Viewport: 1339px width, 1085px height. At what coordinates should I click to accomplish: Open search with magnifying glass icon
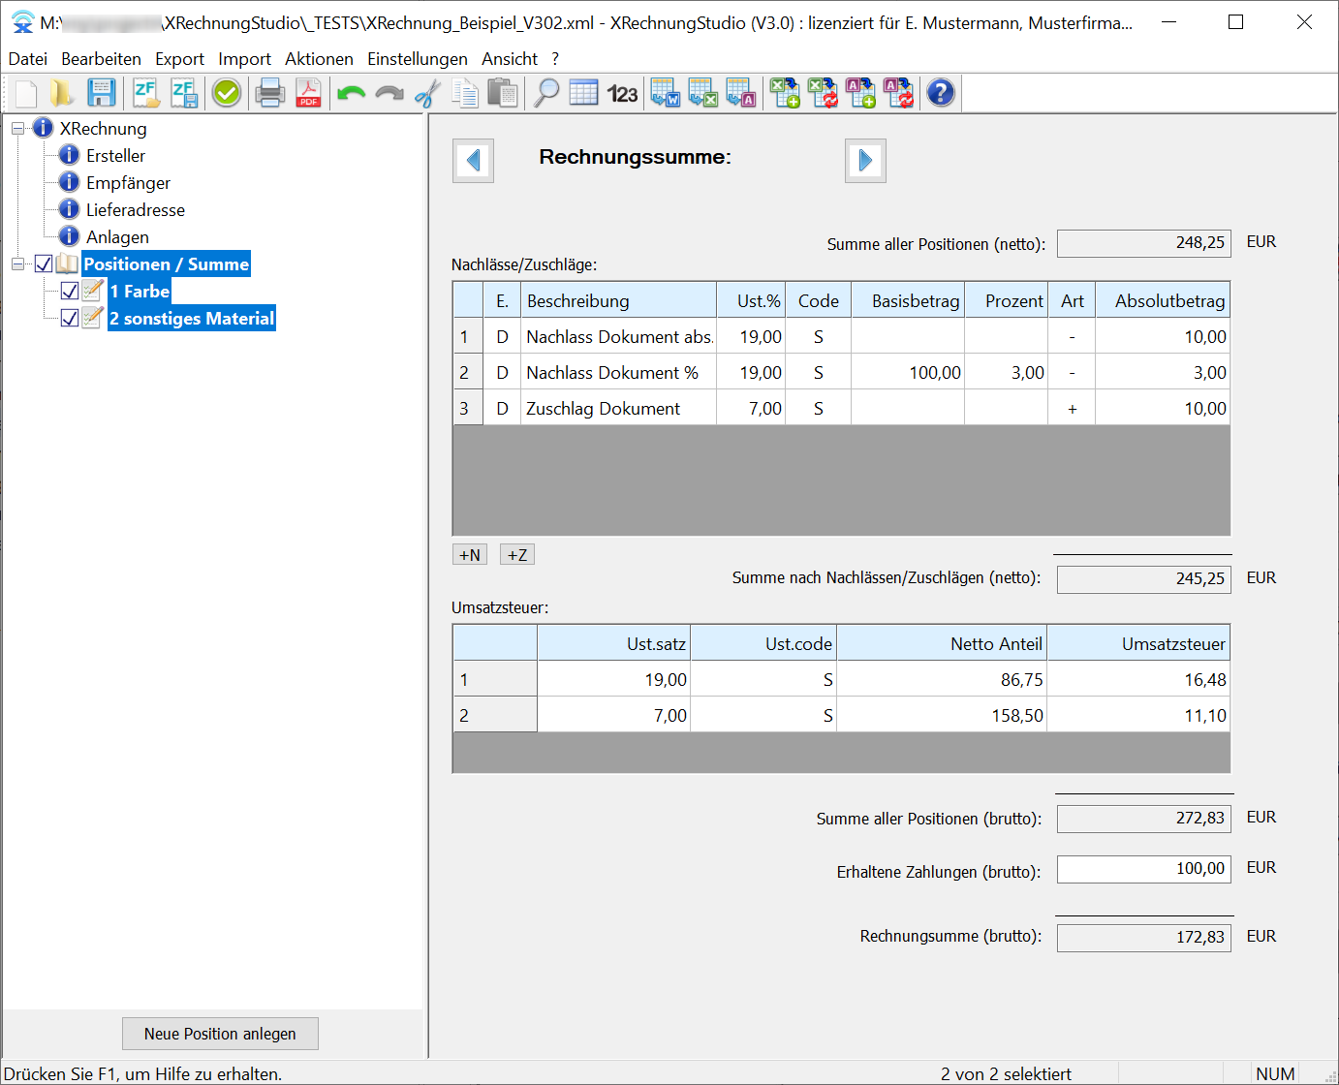(x=546, y=93)
